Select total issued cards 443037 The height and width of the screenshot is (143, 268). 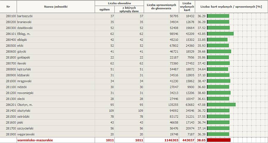click(x=189, y=140)
